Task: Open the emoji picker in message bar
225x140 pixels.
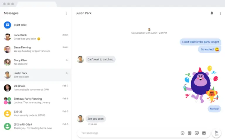Action: [183, 133]
